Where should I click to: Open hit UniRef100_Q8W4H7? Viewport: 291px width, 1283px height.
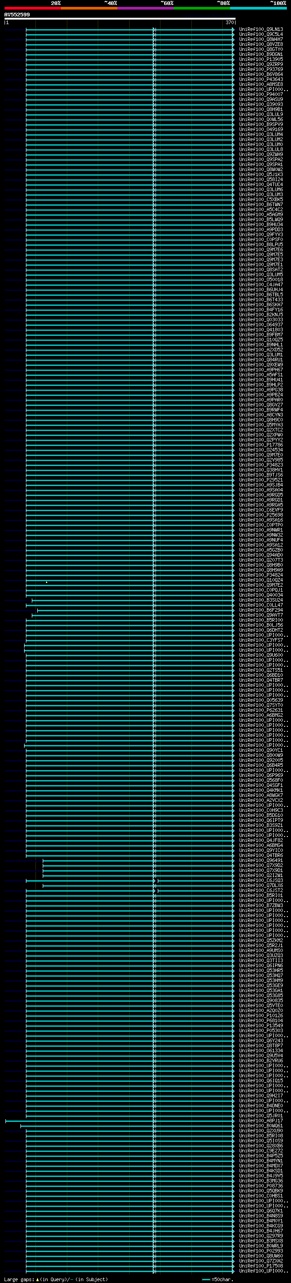[x=261, y=39]
